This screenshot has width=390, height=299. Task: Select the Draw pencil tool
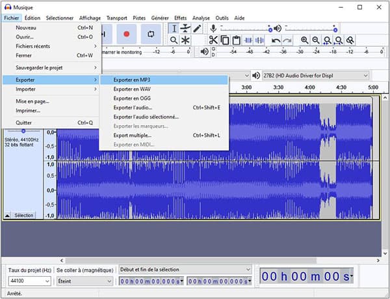pos(197,29)
